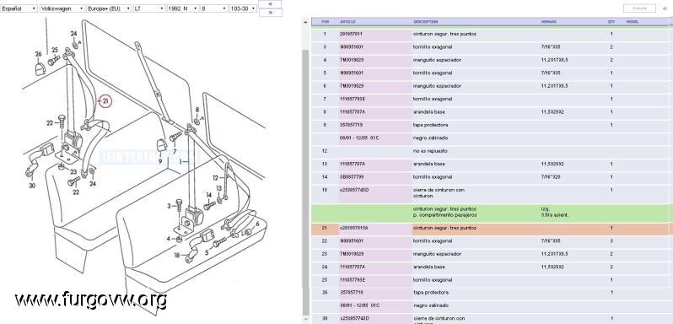Screen dimensions: 673x324
Task: Click the next page arrow button
Action: click(x=271, y=13)
